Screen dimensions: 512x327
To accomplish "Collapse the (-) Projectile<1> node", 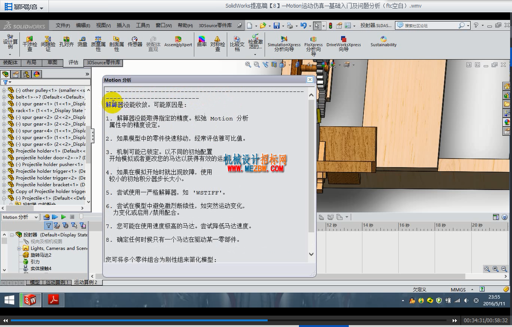I will click(4, 198).
